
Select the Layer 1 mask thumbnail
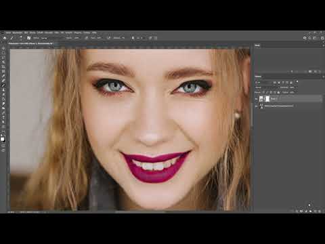(x=267, y=99)
